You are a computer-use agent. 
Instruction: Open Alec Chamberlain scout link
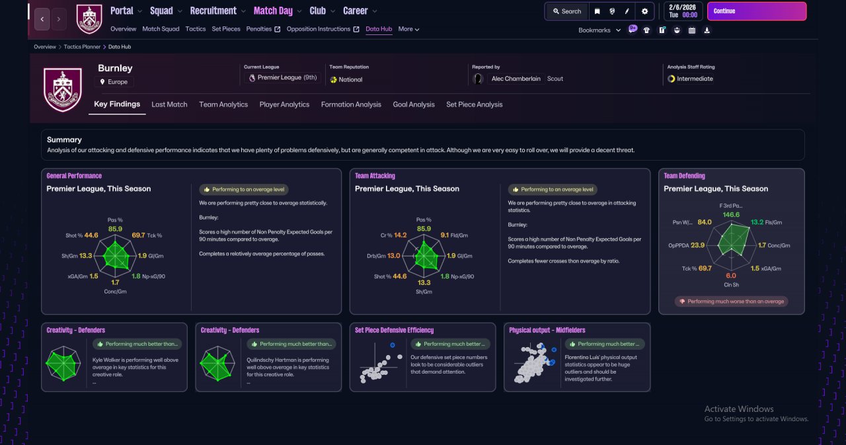click(516, 79)
